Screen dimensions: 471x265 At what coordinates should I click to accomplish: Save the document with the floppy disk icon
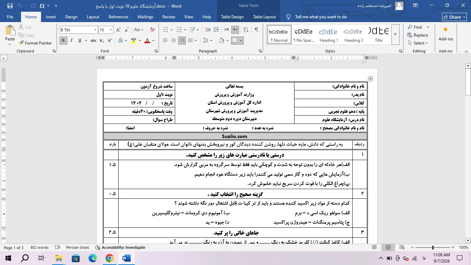(10, 6)
